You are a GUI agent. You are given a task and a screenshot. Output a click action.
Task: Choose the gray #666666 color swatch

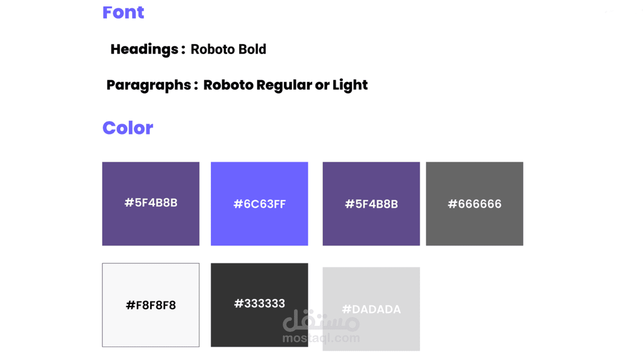tap(475, 204)
